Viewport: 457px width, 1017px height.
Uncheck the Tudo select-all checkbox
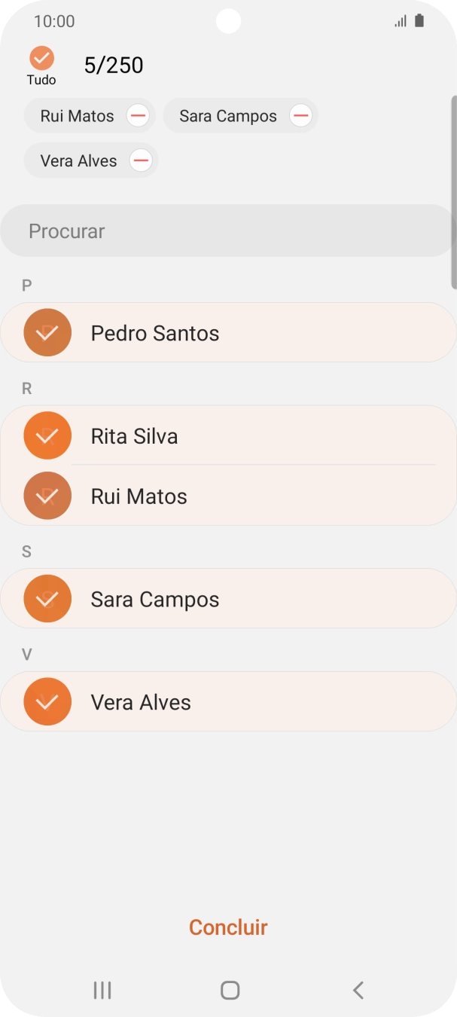tap(42, 57)
